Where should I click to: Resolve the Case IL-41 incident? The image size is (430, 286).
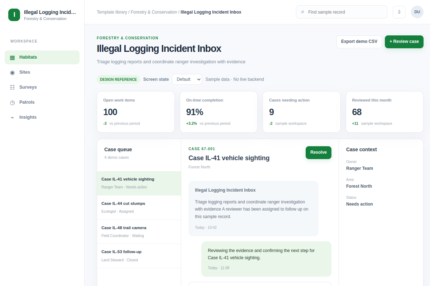[319, 152]
